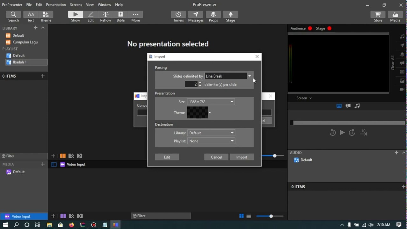Jump to last 10 seconds
The image size is (407, 229).
[363, 133]
